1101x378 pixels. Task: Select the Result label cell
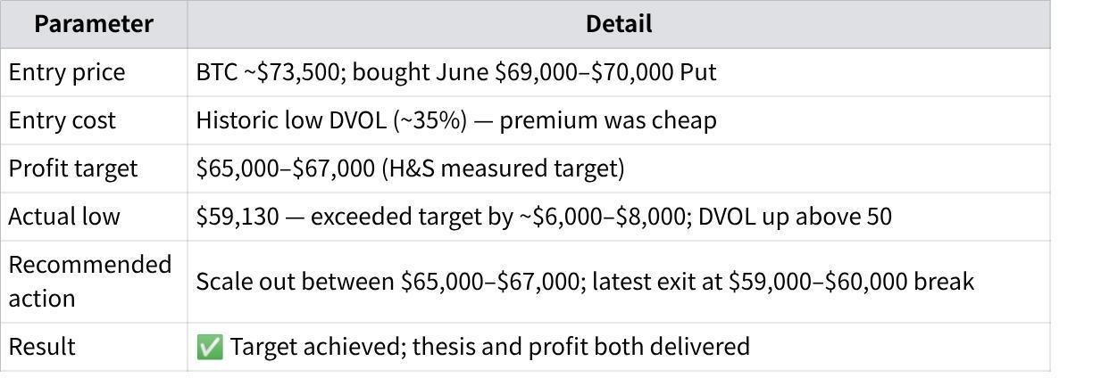point(94,347)
